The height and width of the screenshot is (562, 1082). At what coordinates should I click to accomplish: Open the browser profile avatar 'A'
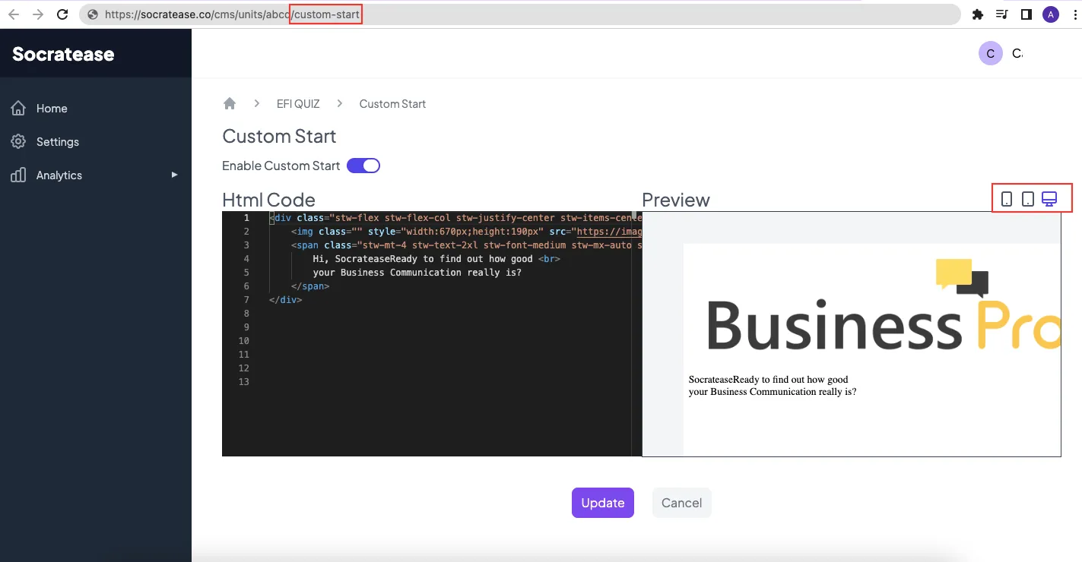(1051, 14)
